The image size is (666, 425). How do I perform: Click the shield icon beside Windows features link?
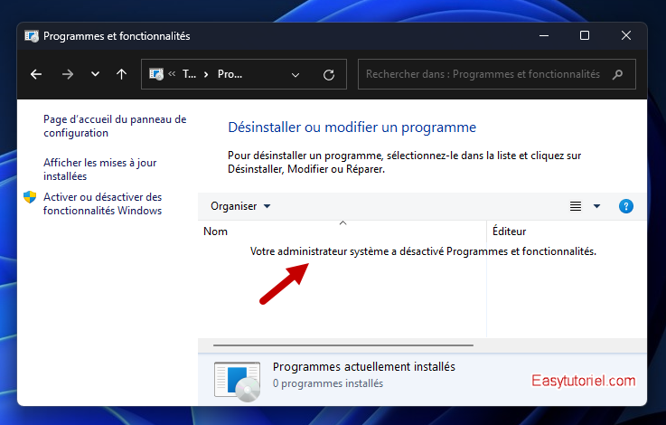(30, 197)
